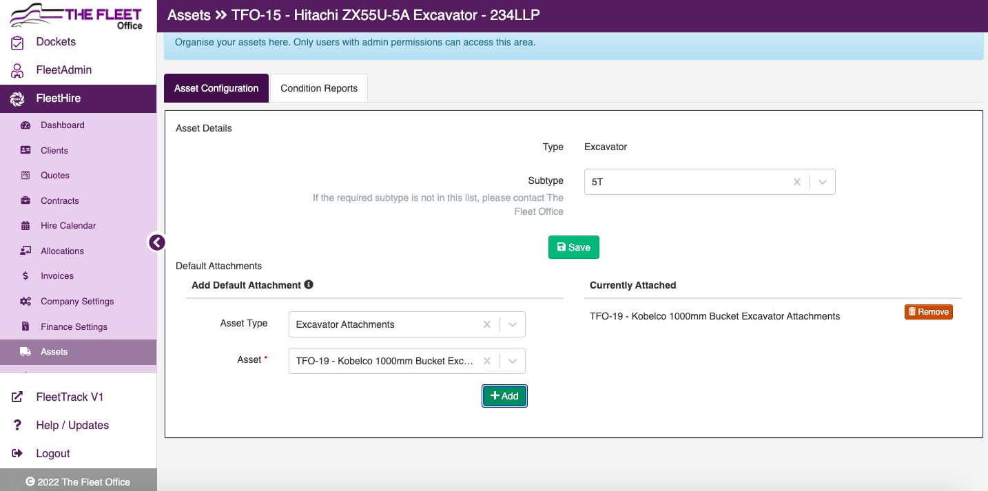Click the currently attached TFO-19 Kobelco text

tap(715, 317)
